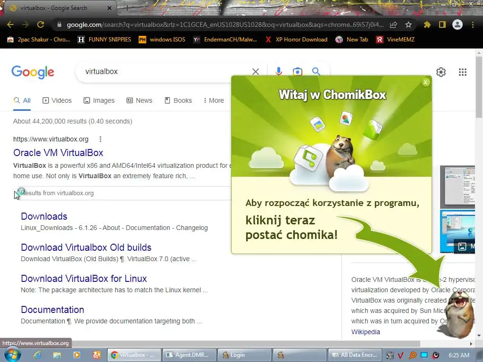Viewport: 483px width, 362px height.
Task: Close the virtualbox Google Search tab
Action: (109, 8)
